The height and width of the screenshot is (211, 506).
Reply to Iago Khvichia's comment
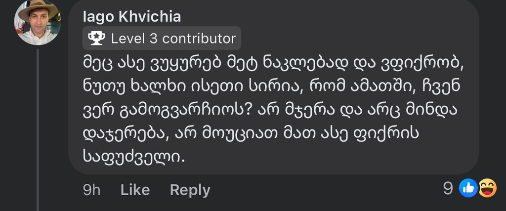[x=190, y=190]
